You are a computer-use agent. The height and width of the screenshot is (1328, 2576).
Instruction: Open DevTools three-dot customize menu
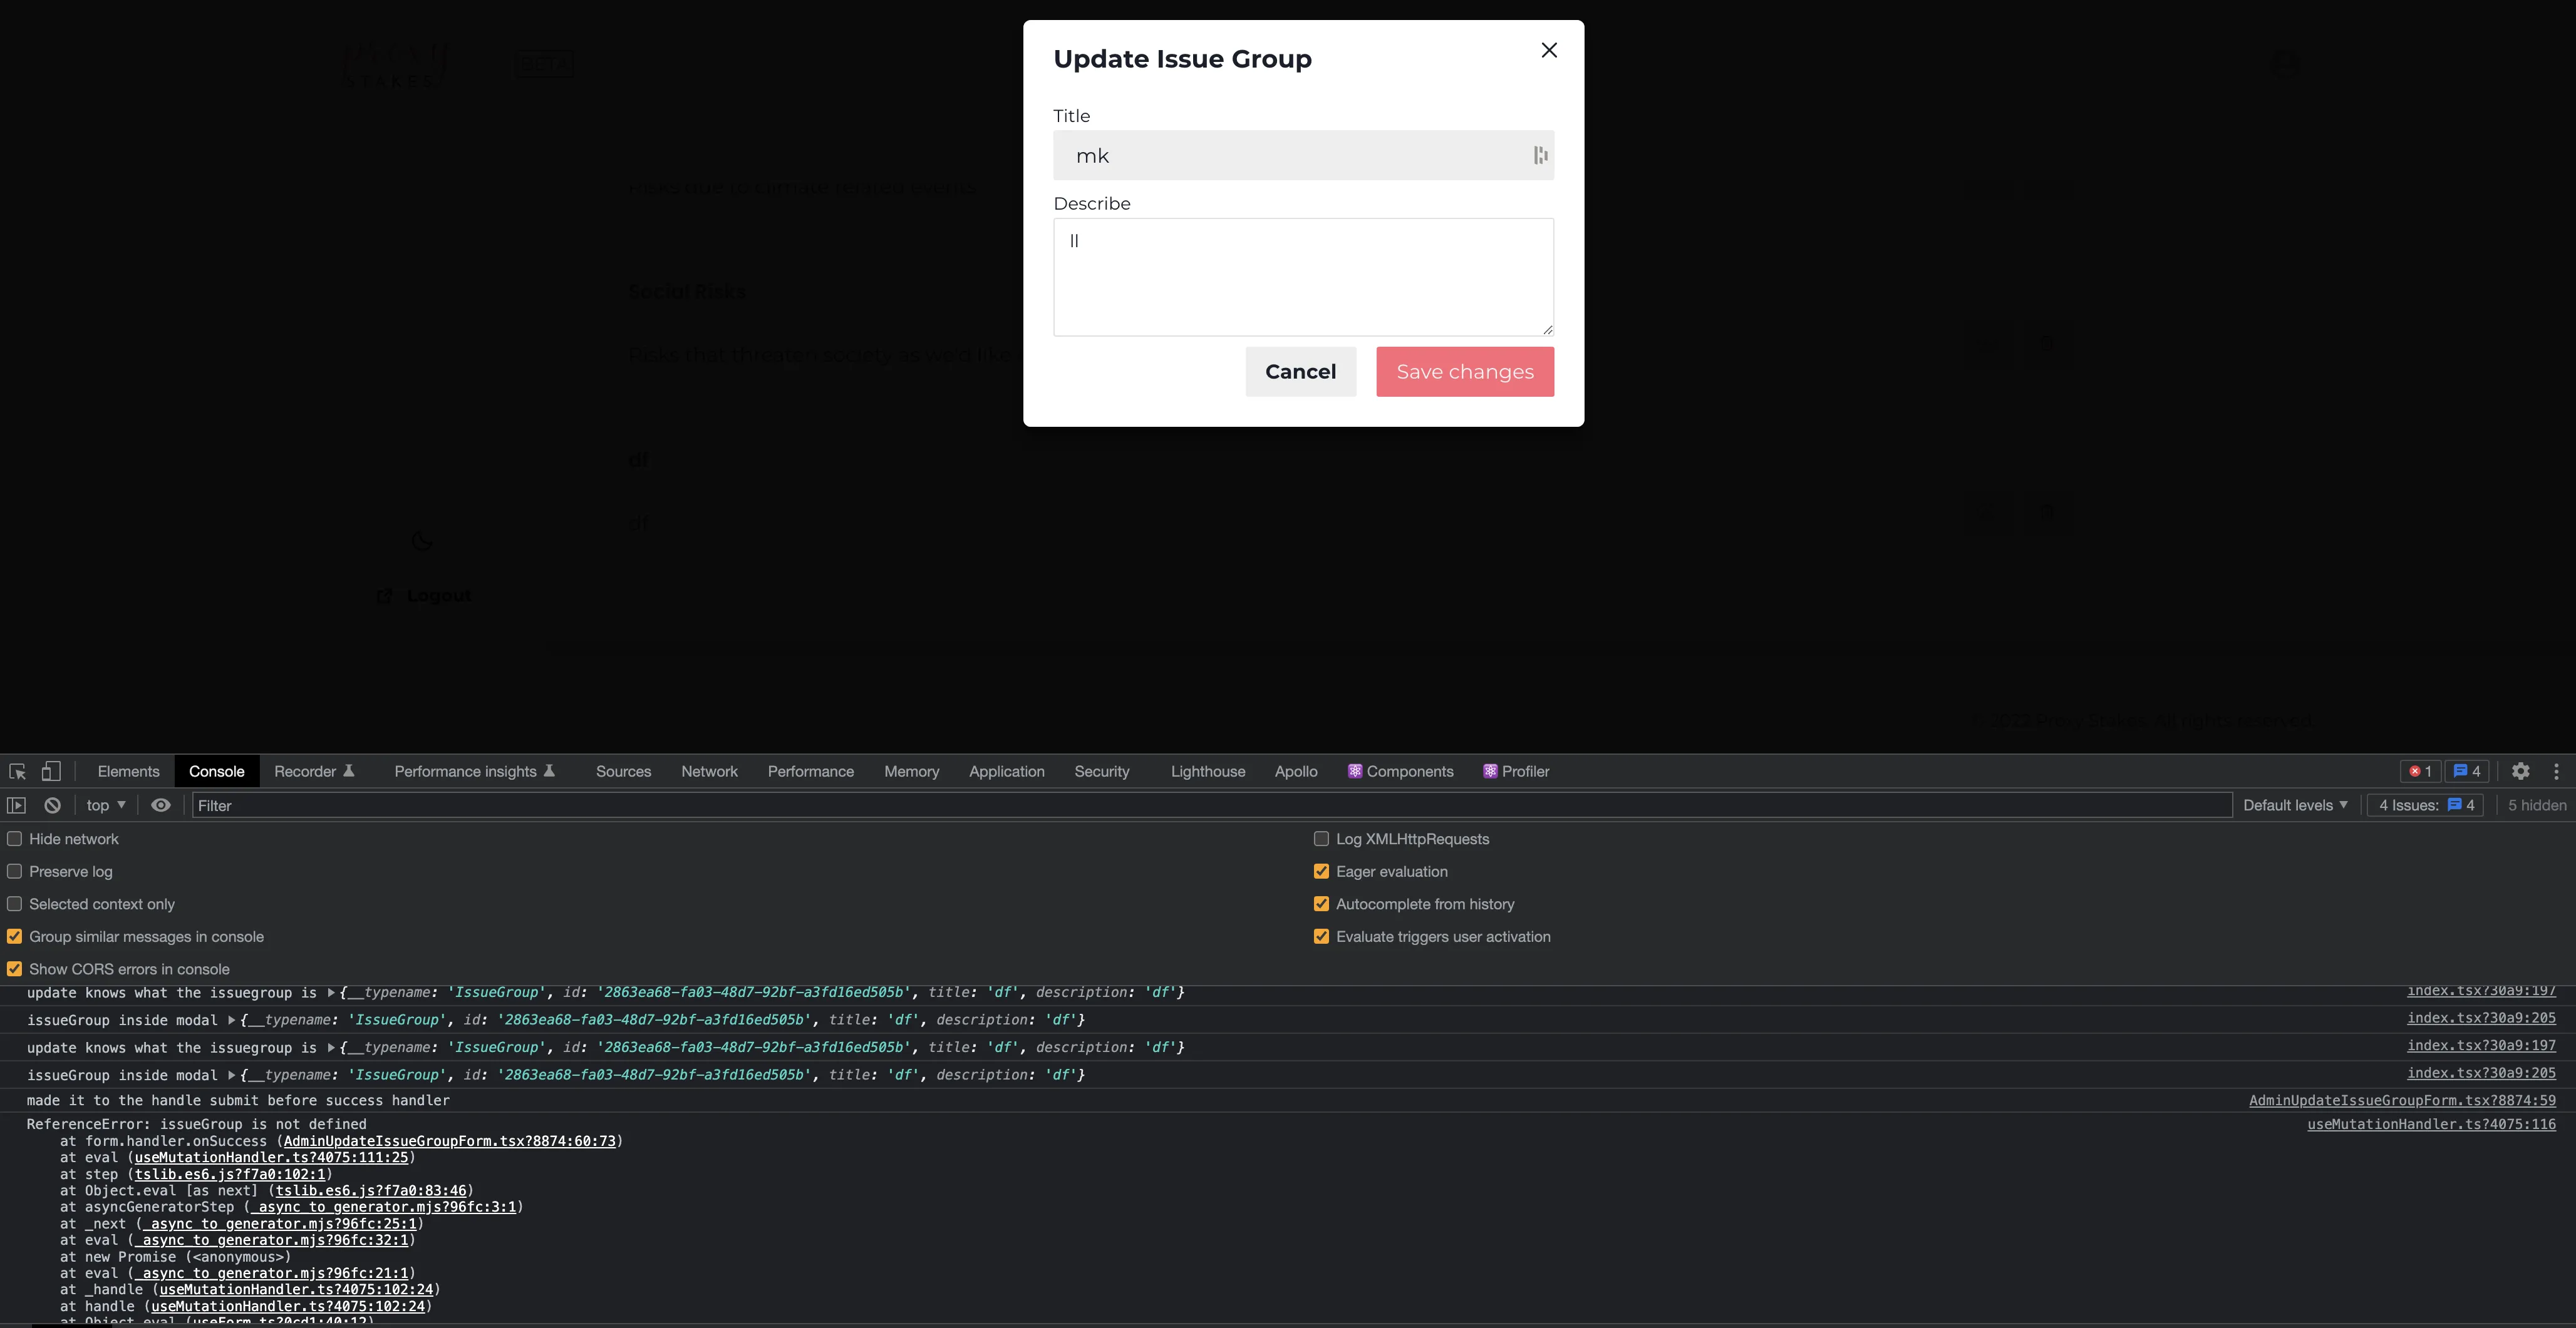2556,772
